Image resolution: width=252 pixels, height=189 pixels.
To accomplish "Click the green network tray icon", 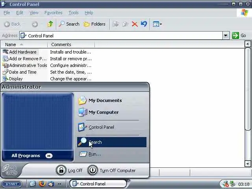I will pos(232,184).
